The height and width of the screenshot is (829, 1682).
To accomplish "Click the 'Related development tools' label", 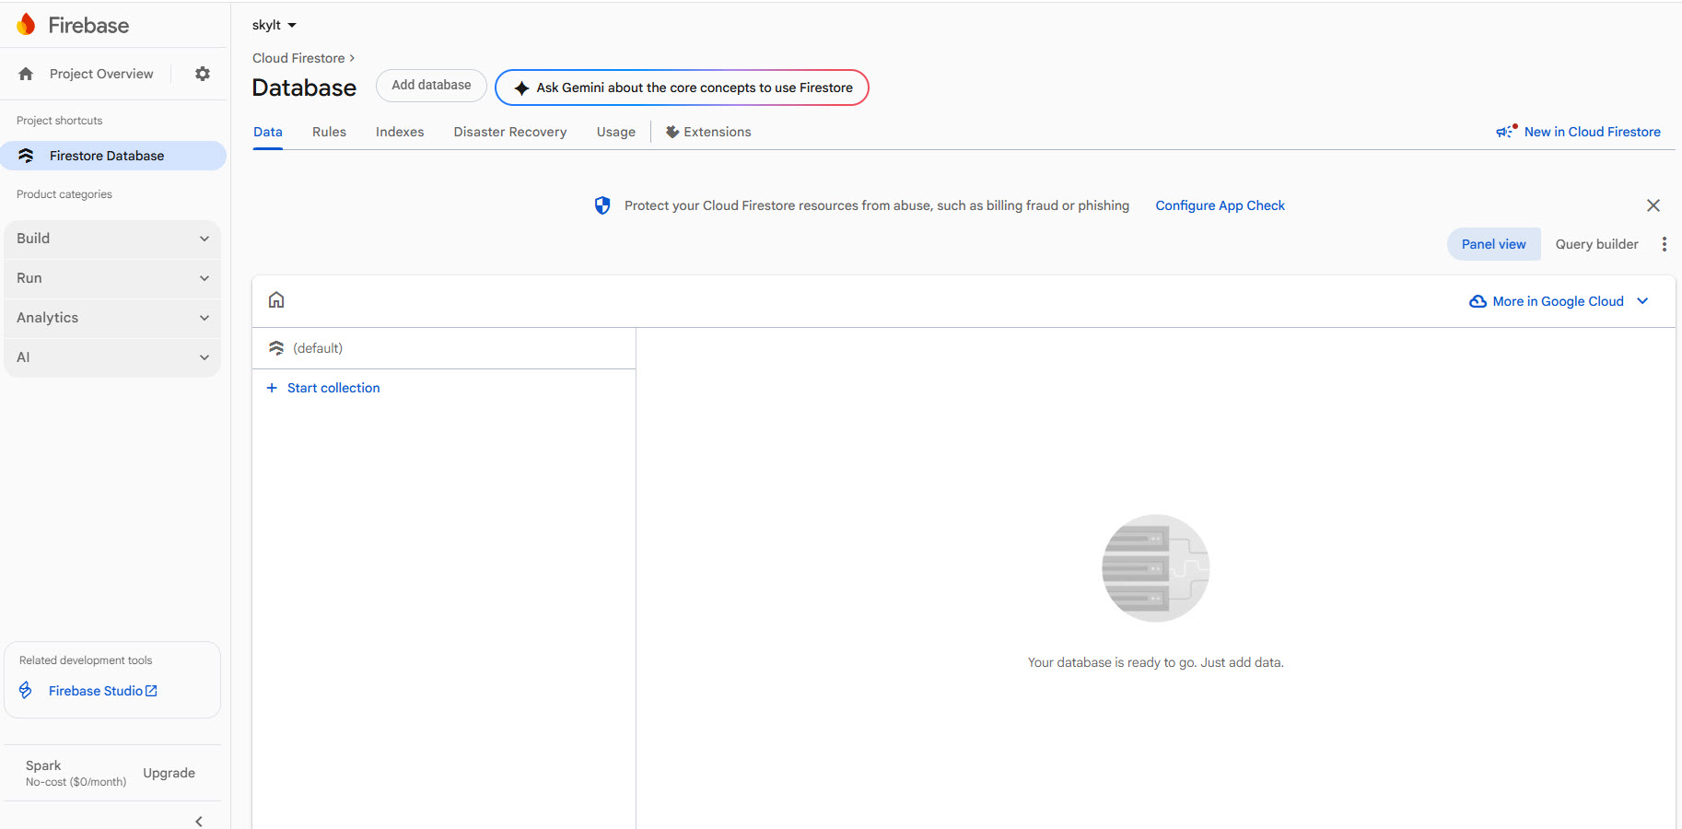I will 86,660.
